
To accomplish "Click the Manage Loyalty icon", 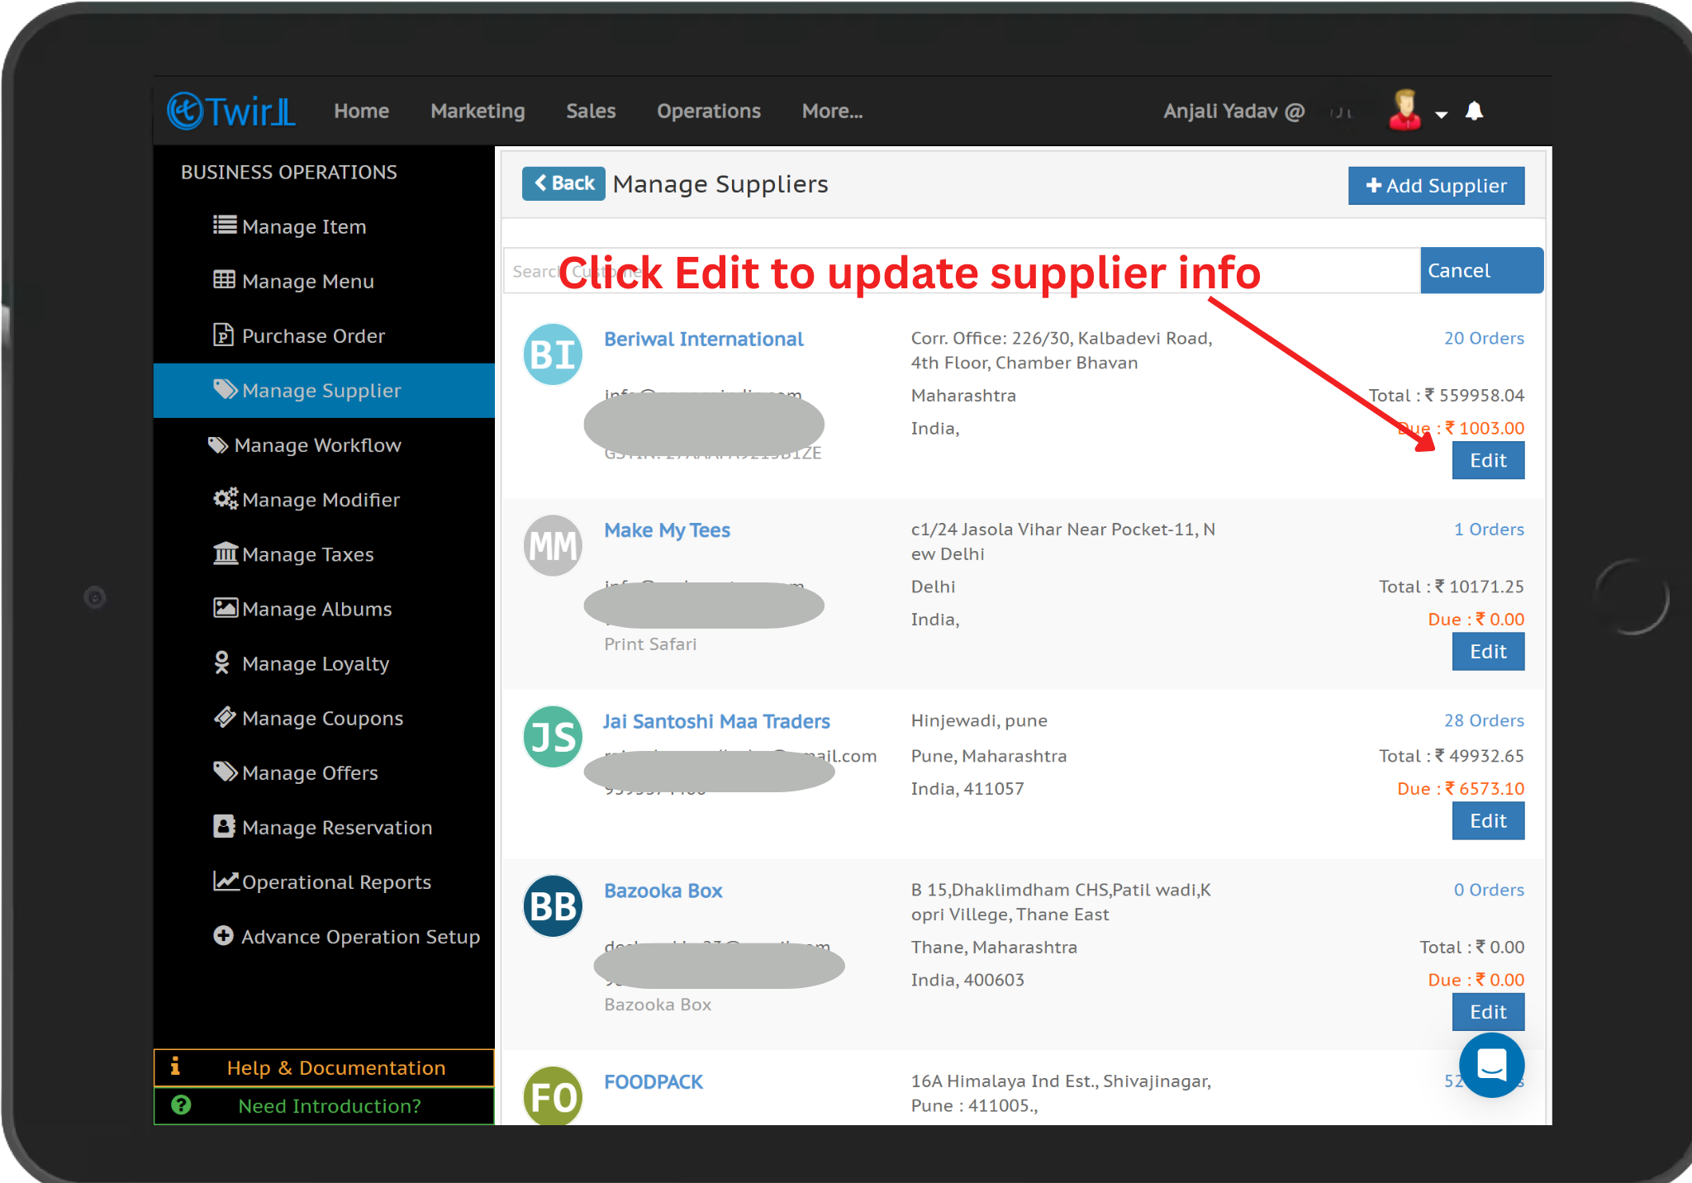I will click(222, 663).
